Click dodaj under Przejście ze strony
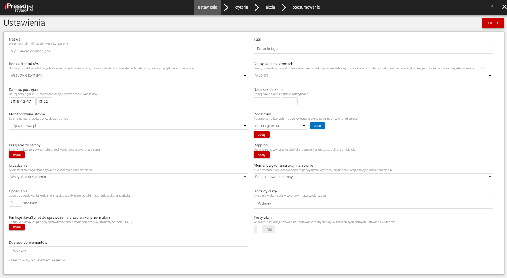The width and height of the screenshot is (507, 278). point(17,155)
